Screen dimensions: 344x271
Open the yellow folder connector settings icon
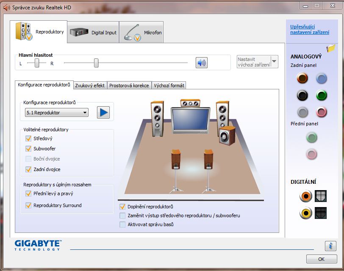click(331, 48)
